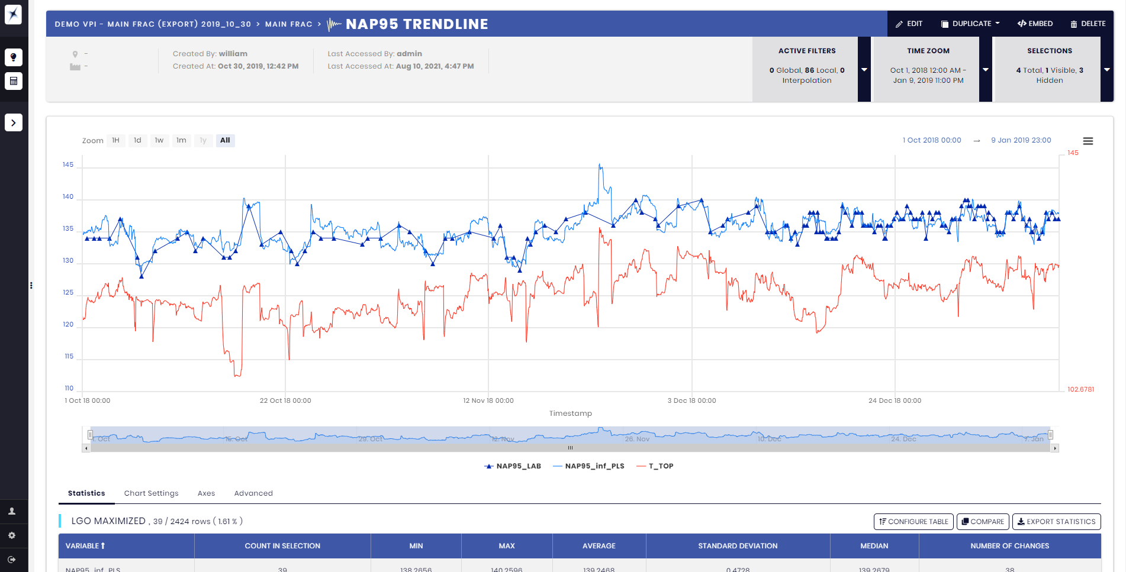Select the 1w zoom range option
Viewport: 1126px width, 572px height.
point(159,140)
